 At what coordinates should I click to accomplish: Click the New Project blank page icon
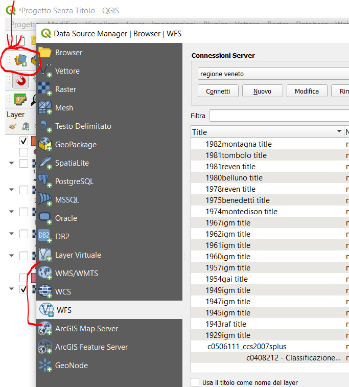[20, 40]
